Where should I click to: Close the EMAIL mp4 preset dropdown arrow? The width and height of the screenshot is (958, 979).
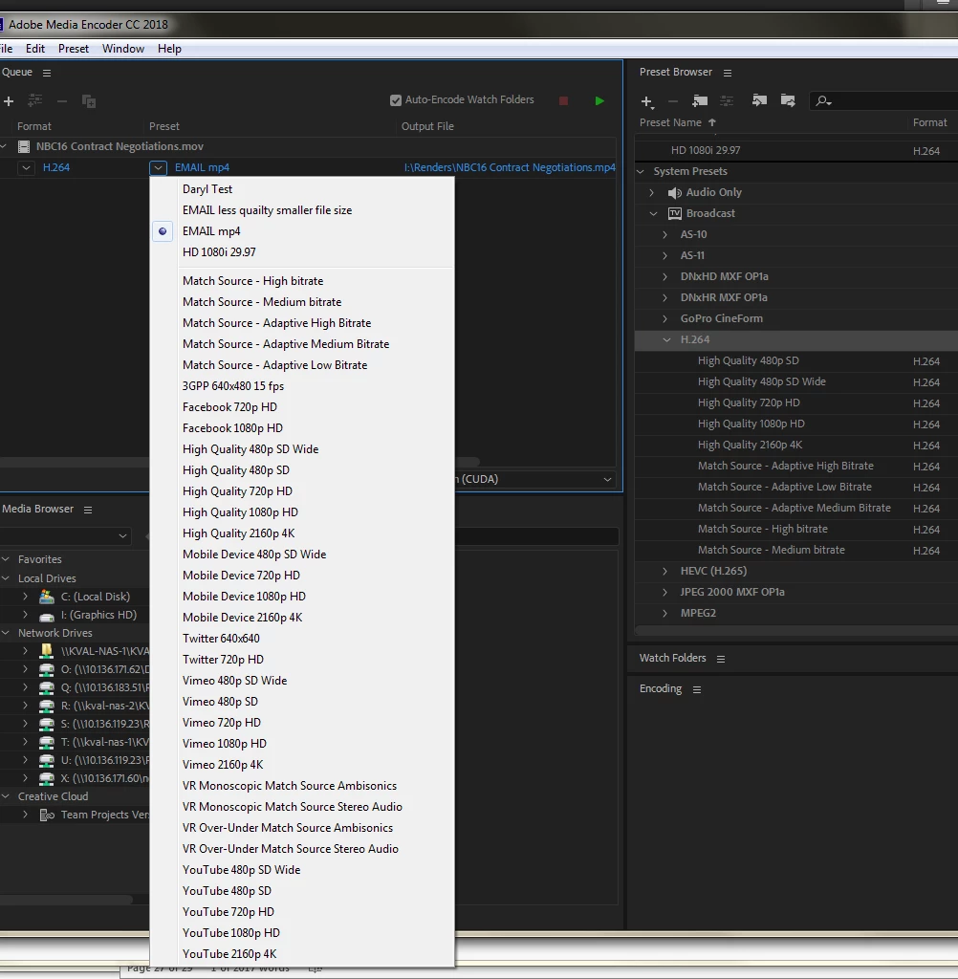158,167
